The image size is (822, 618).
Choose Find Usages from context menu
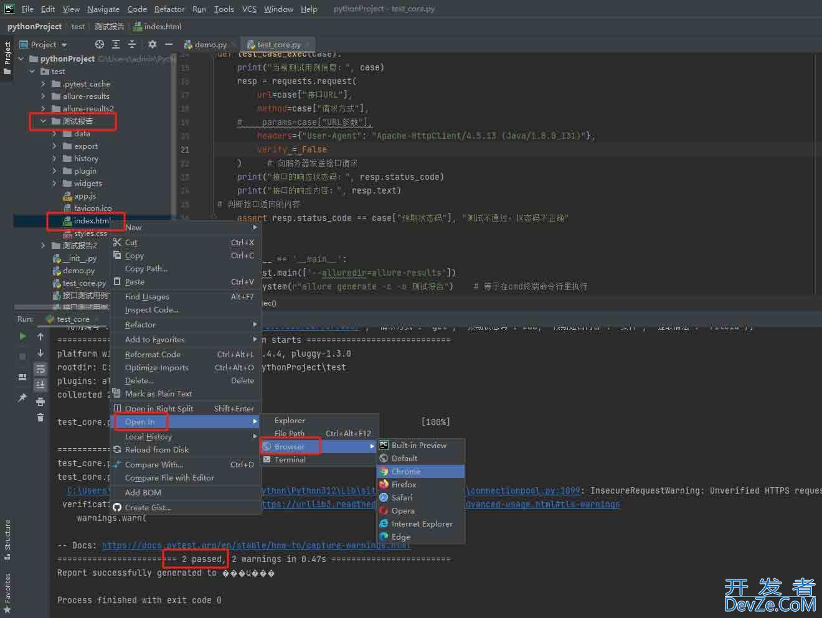pos(184,297)
